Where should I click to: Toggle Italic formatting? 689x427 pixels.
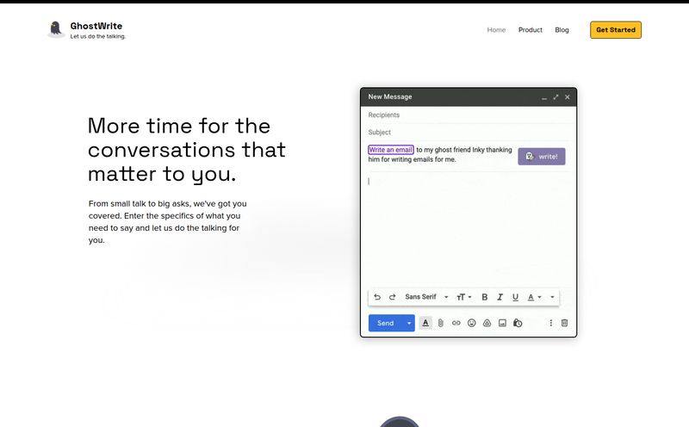point(500,297)
